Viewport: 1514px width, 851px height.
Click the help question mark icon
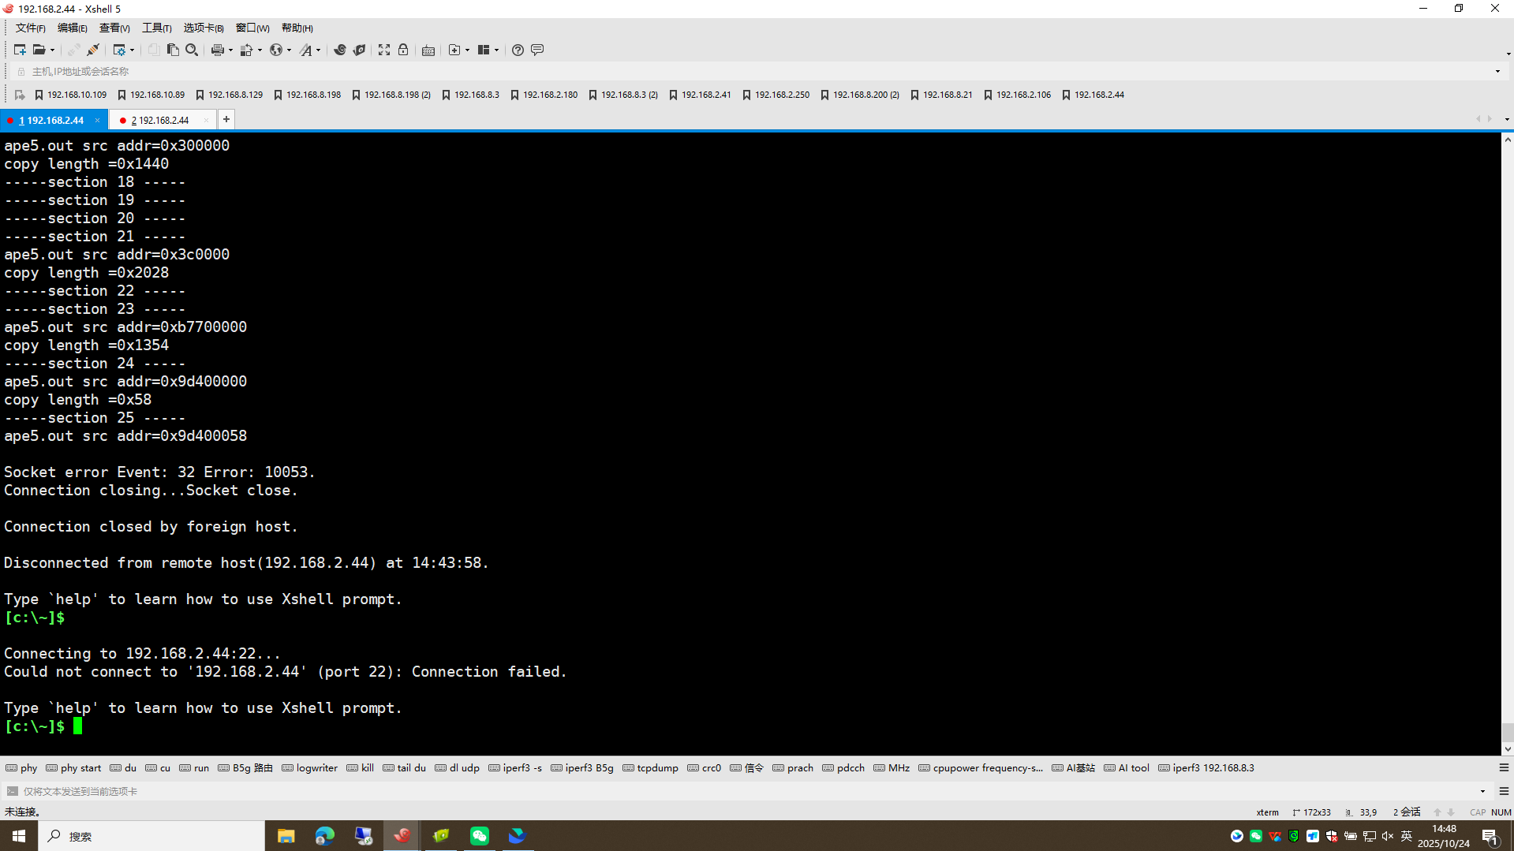tap(518, 50)
